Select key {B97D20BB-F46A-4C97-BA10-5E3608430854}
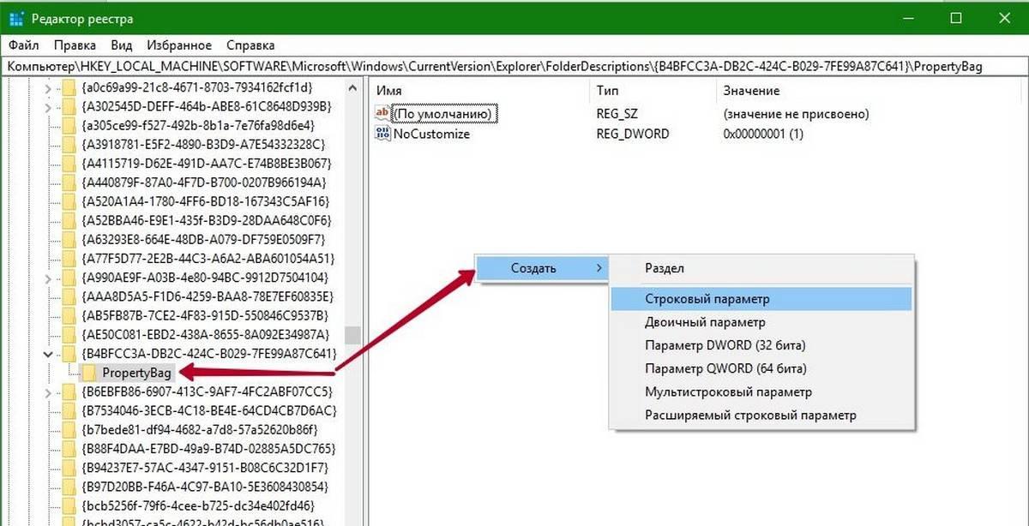This screenshot has height=526, width=1029. click(207, 487)
